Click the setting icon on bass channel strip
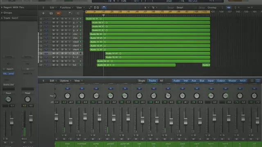262x147 pixels. [x=68, y=89]
